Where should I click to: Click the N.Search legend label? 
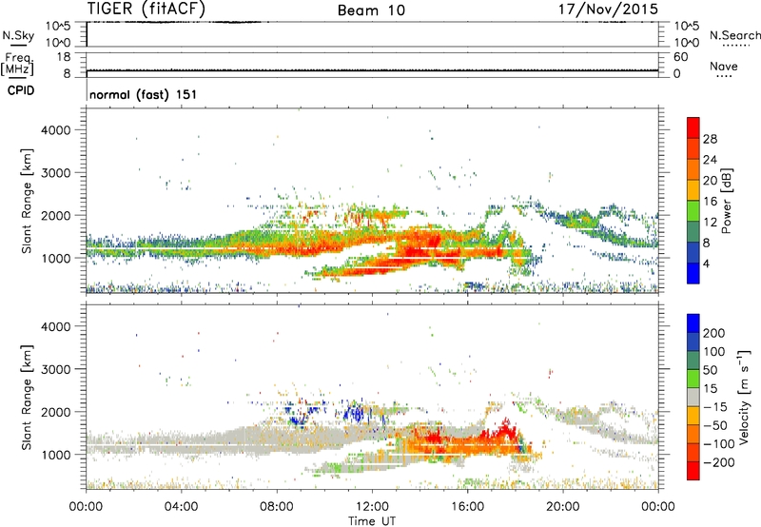click(734, 35)
